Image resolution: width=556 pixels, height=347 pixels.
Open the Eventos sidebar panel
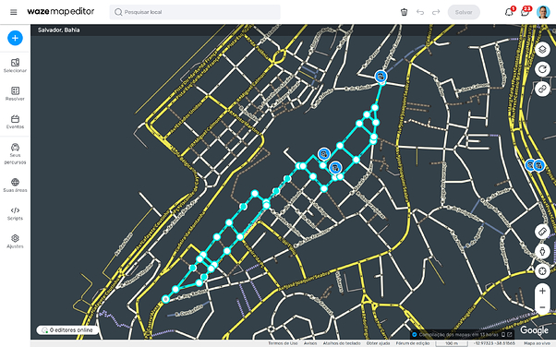[x=15, y=122]
